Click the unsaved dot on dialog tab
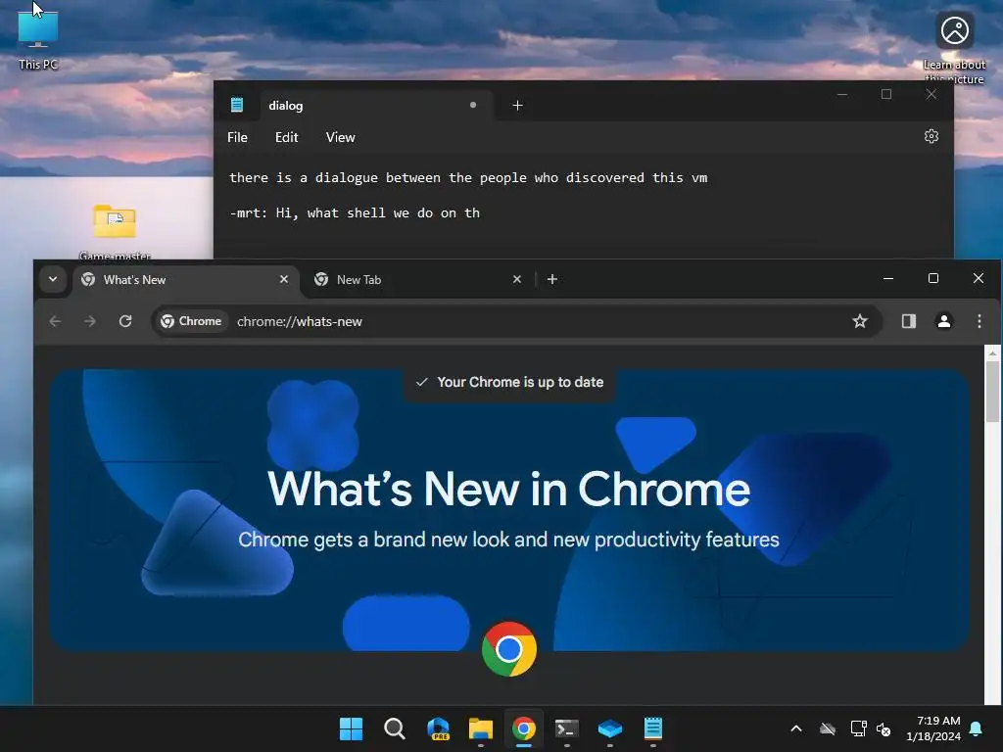Viewport: 1003px width, 752px height. click(x=473, y=105)
